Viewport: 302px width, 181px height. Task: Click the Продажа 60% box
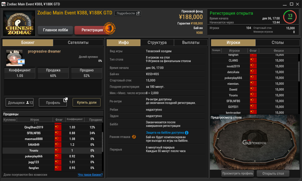click(53, 73)
